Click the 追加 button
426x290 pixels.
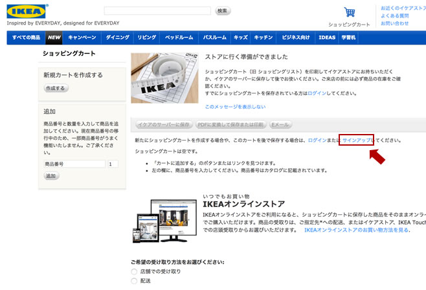[51, 175]
